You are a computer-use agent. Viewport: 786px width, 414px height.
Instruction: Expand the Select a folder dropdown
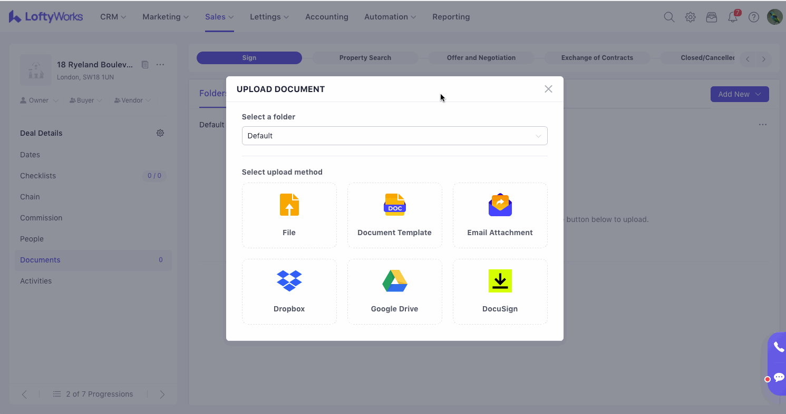tap(394, 136)
